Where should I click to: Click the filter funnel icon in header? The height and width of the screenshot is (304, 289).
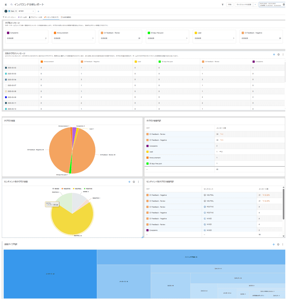(222, 5)
